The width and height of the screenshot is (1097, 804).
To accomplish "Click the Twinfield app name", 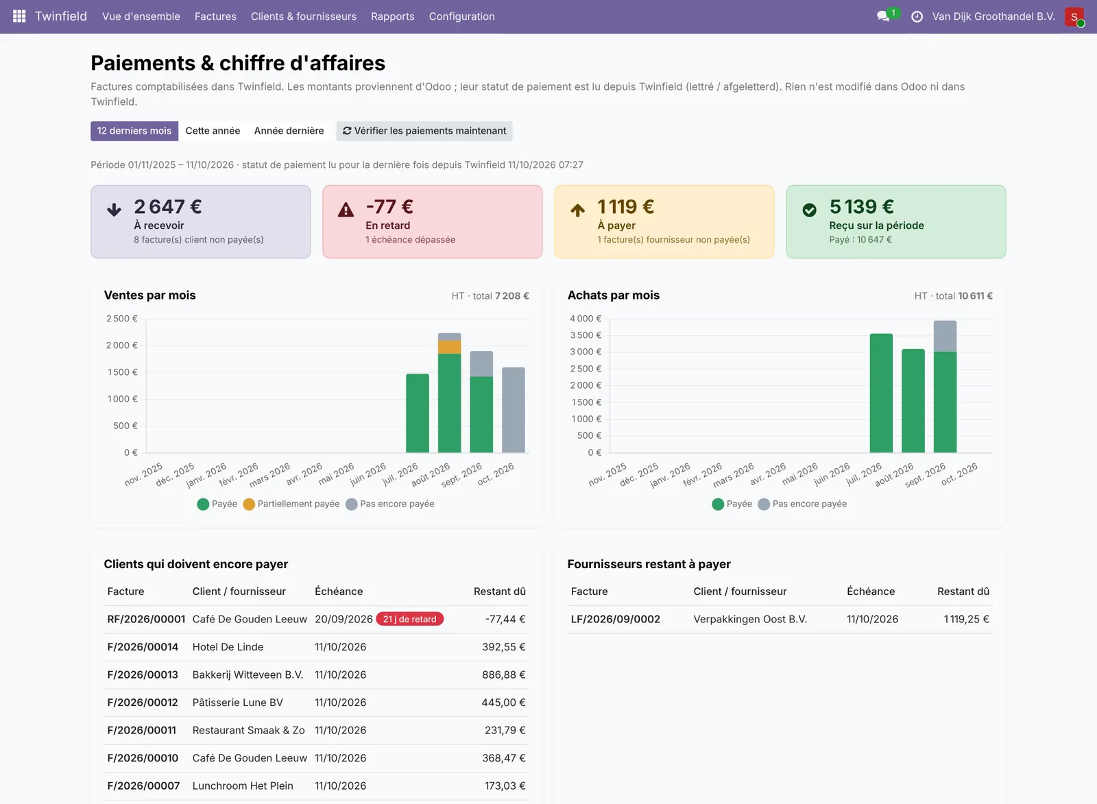I will [61, 16].
